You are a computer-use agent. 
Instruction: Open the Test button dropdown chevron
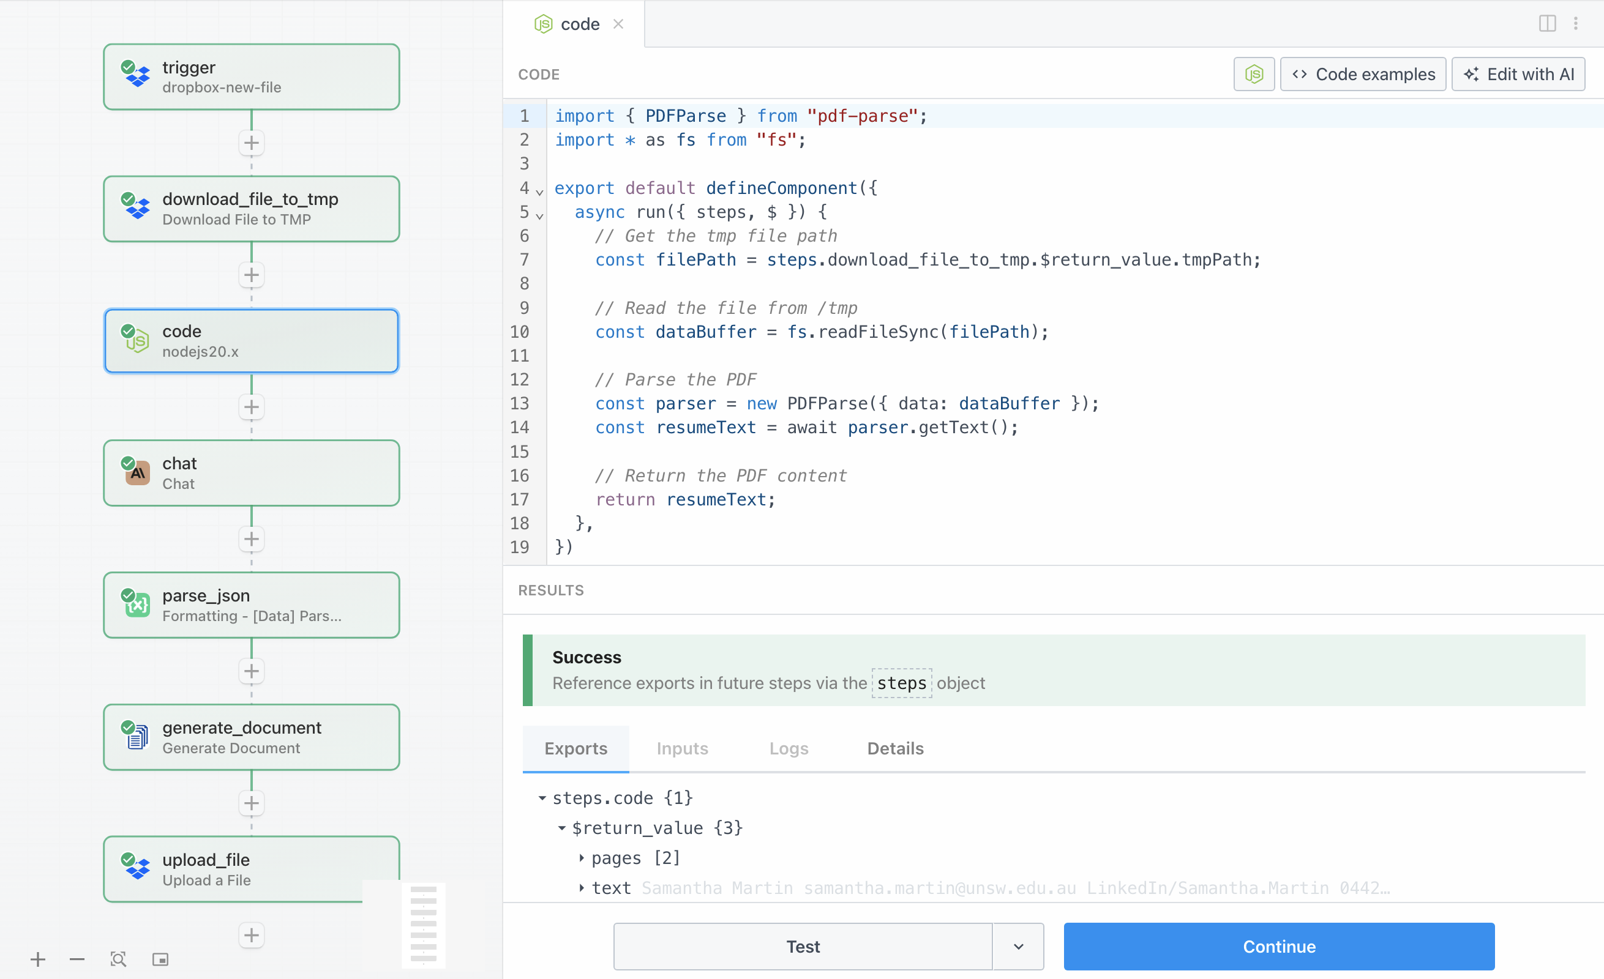pyautogui.click(x=1018, y=947)
